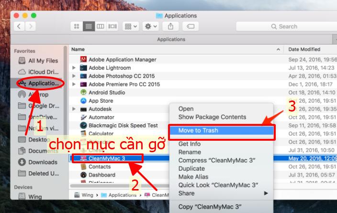Sort by Name column header
This screenshot has width=337, height=213.
78,49
